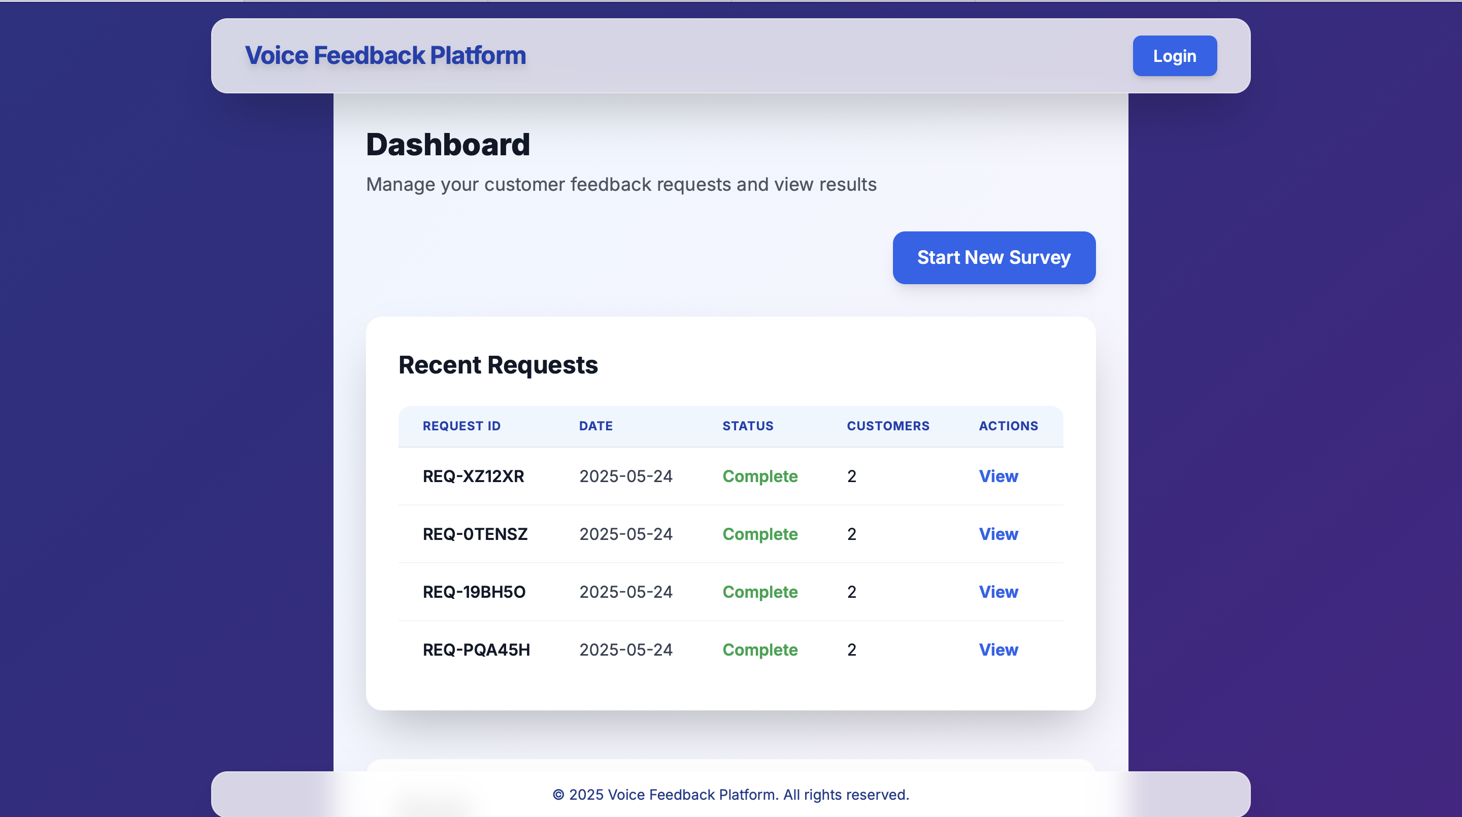Open the Voice Feedback Platform home link
Screen dimensions: 1462x817
[385, 56]
